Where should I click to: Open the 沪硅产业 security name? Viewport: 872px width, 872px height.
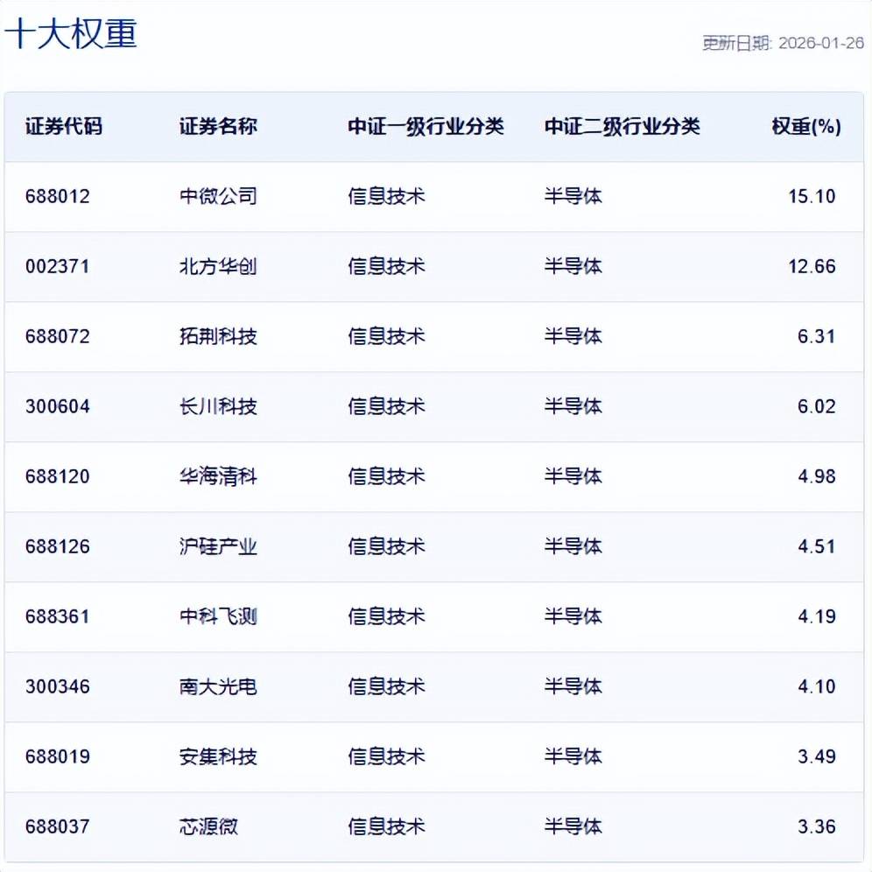[x=218, y=546]
